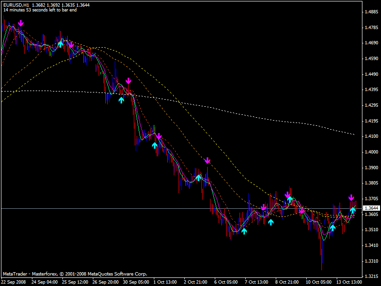This screenshot has height=286, width=381.
Task: Click the 1.4490 price axis label
Action: click(371, 74)
